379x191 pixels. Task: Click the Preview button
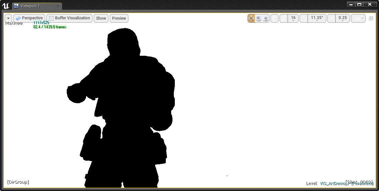coord(119,18)
